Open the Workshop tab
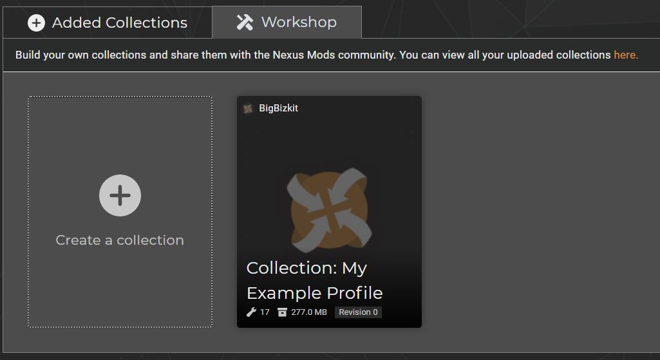The image size is (660, 360). tap(287, 23)
